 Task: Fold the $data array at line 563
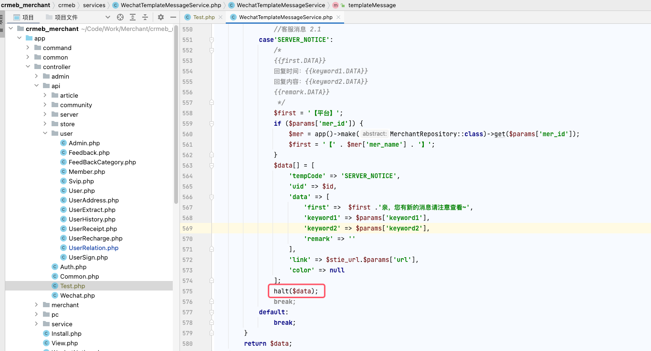pos(211,165)
